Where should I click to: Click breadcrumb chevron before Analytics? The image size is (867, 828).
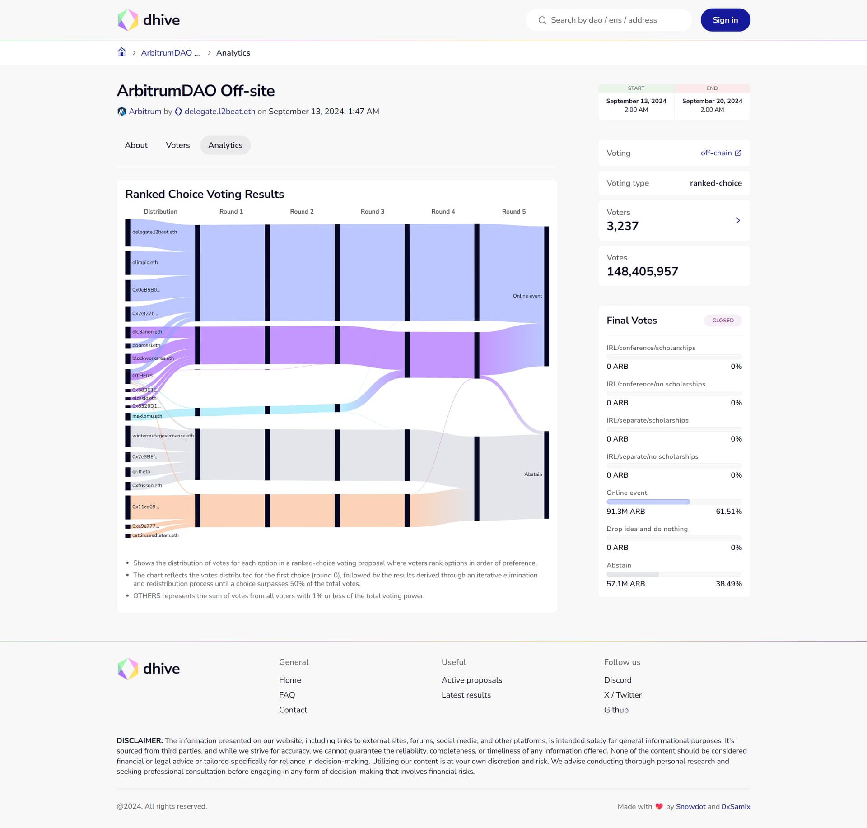pyautogui.click(x=209, y=53)
